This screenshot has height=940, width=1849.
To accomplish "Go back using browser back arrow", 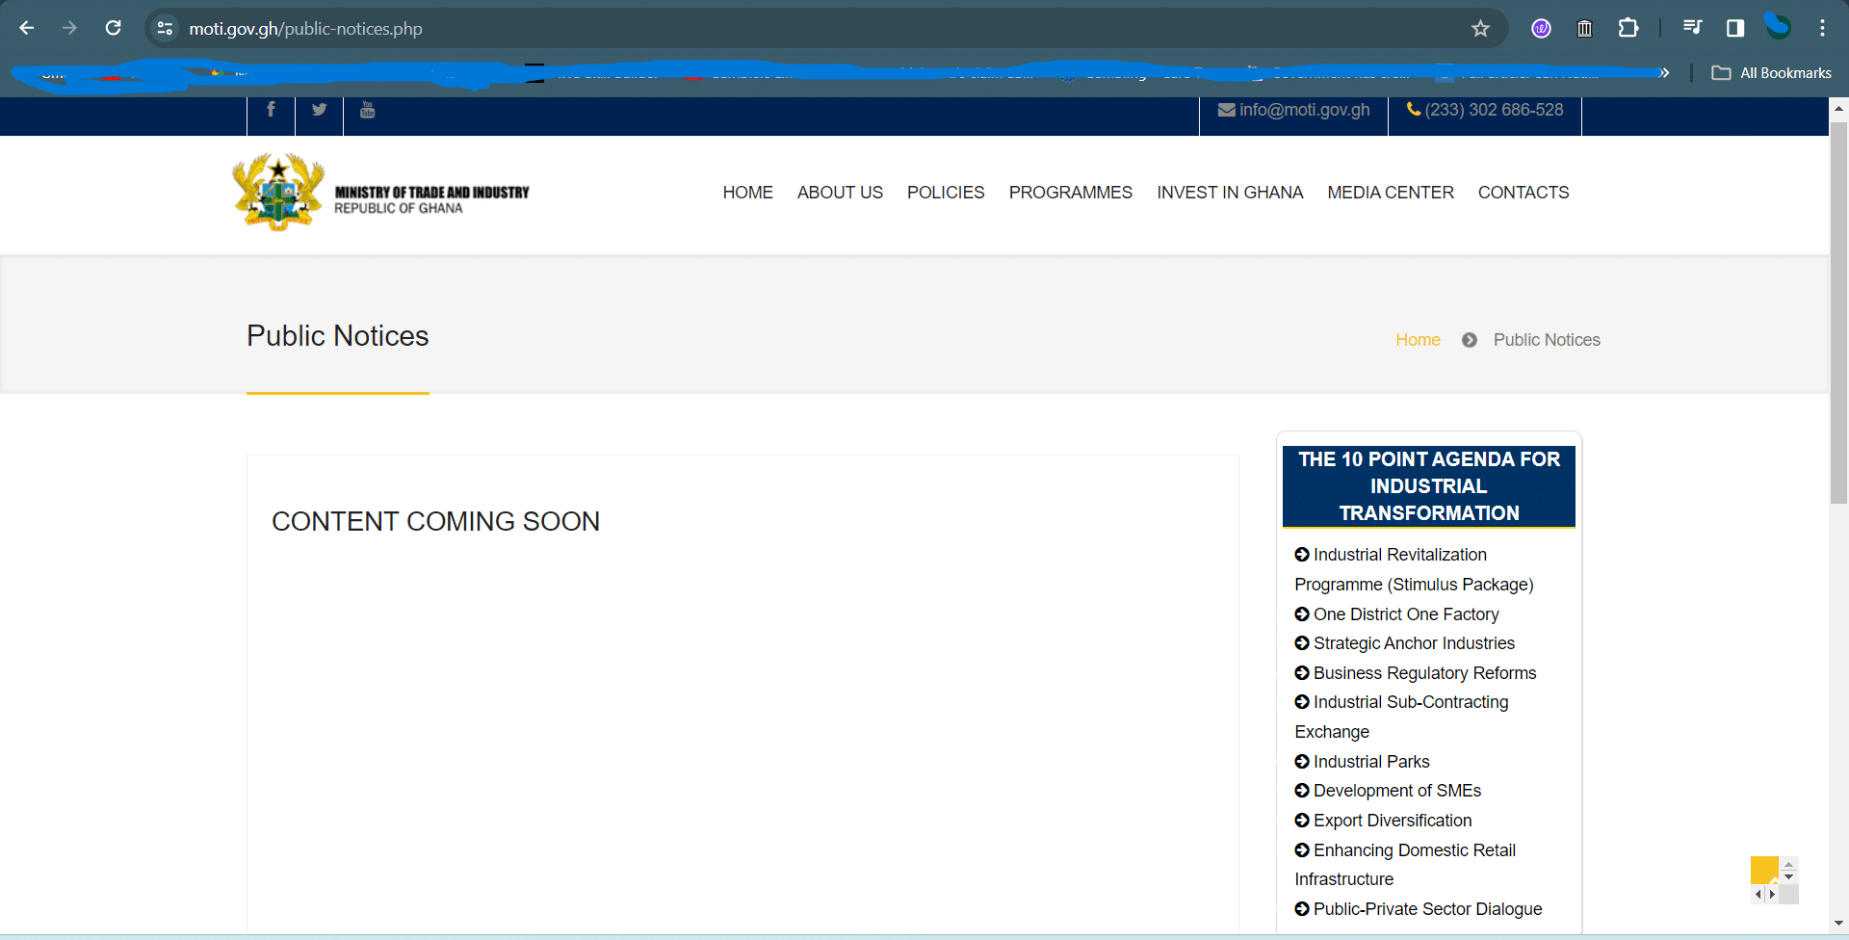I will coord(27,28).
